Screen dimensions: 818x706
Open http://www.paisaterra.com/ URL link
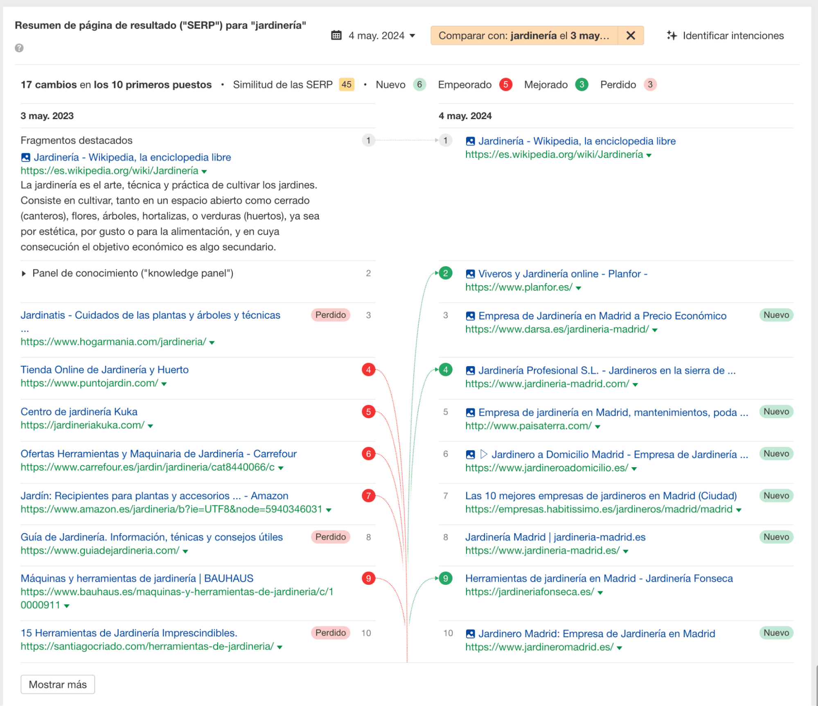pos(528,426)
